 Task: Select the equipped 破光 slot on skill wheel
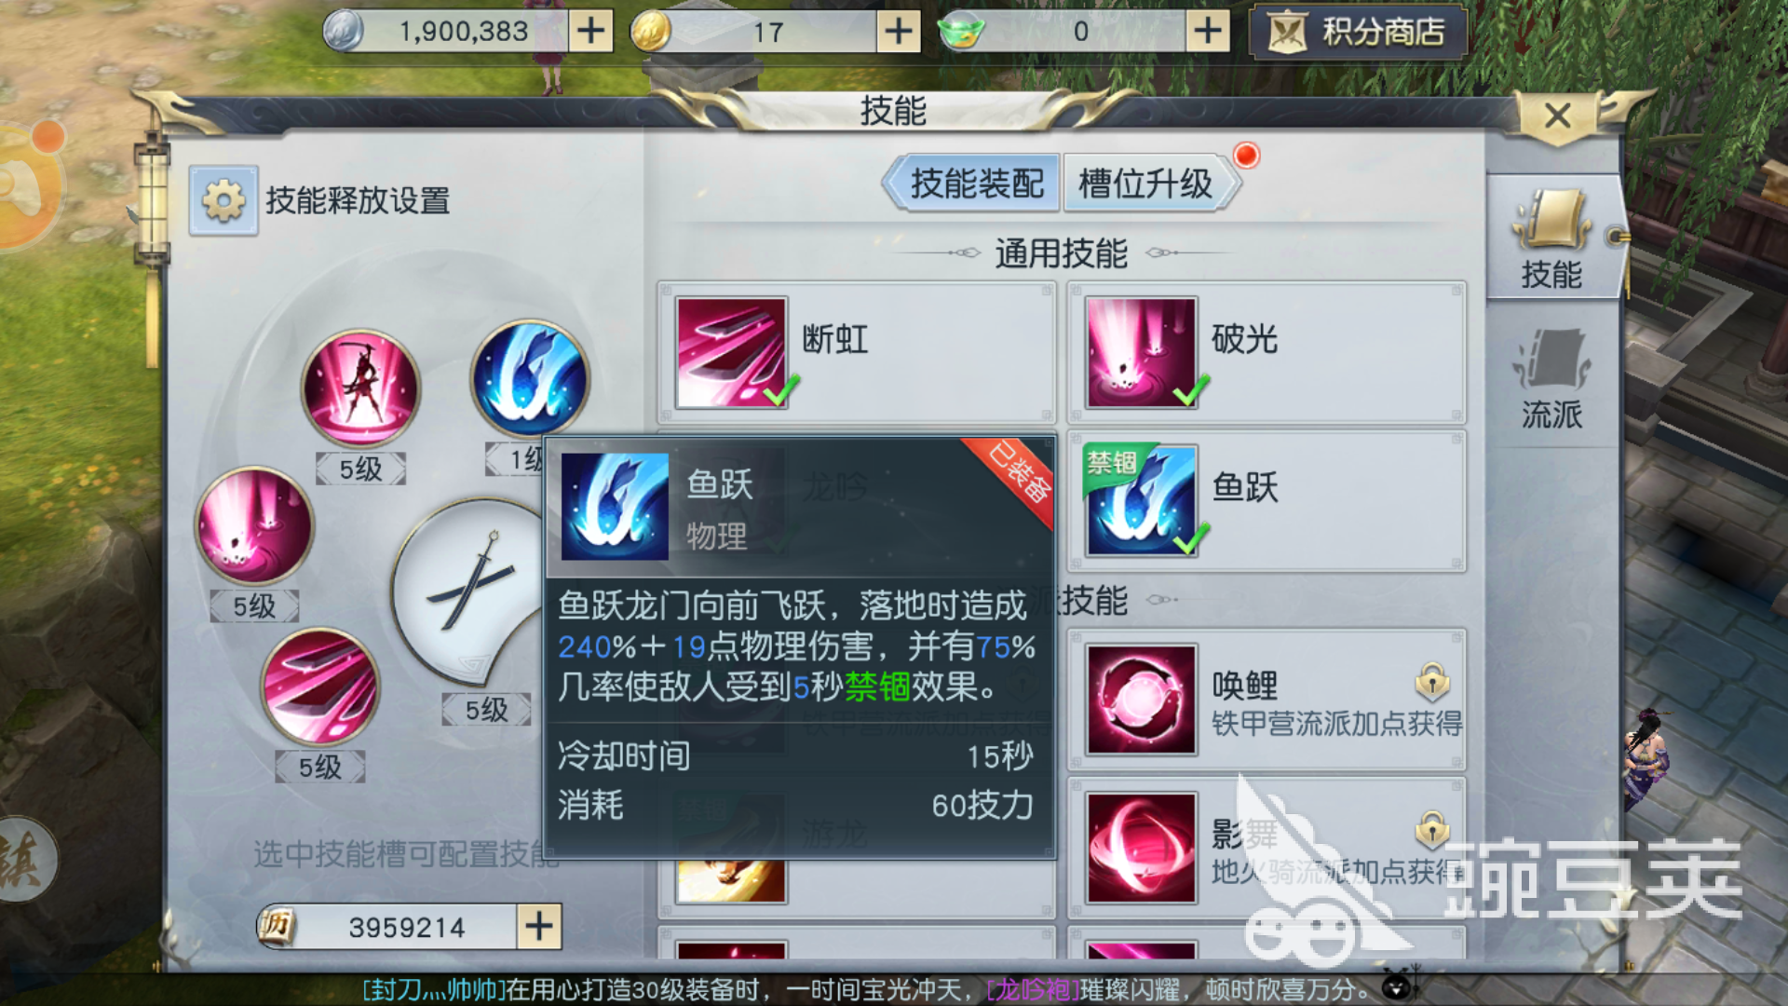pyautogui.click(x=254, y=526)
